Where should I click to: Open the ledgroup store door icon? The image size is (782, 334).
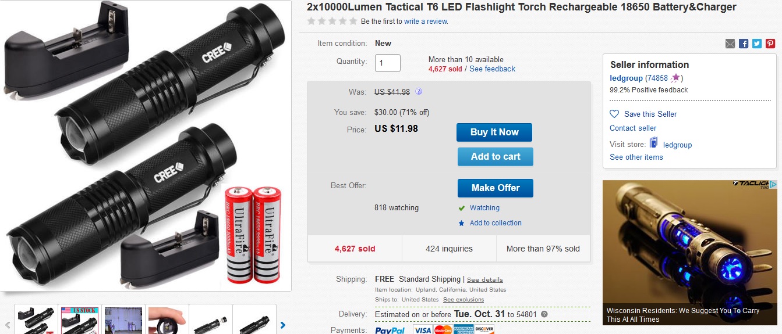click(654, 143)
